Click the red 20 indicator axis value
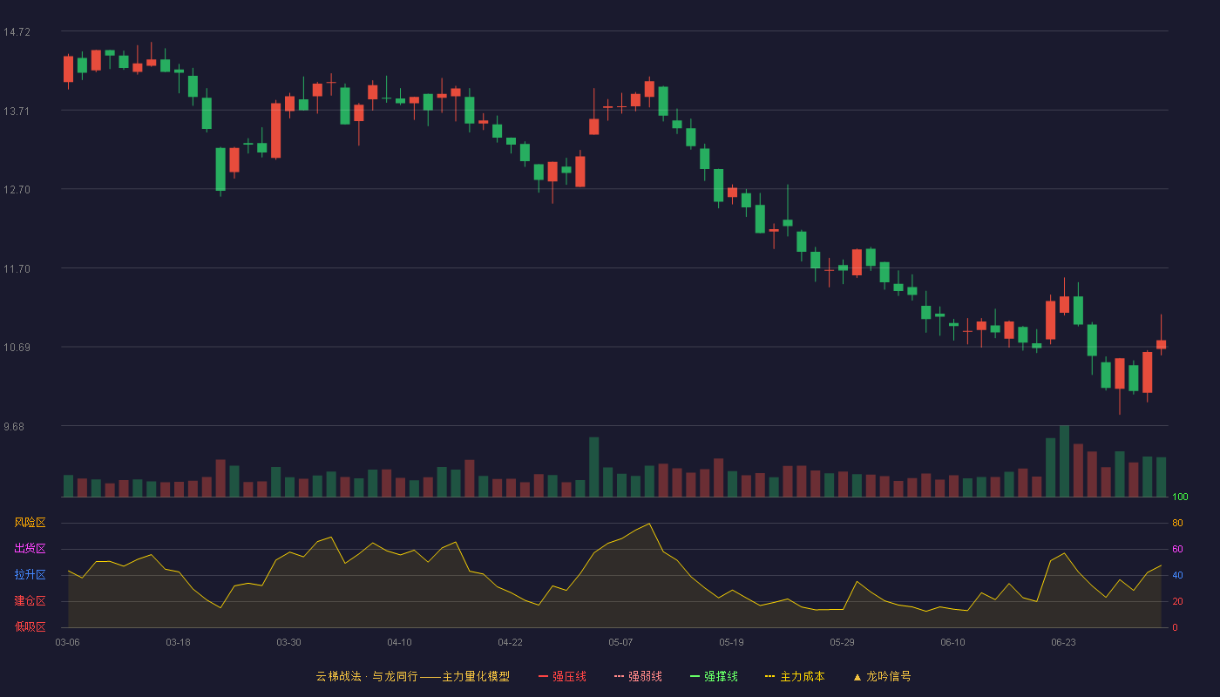Image resolution: width=1220 pixels, height=697 pixels. pos(1177,601)
